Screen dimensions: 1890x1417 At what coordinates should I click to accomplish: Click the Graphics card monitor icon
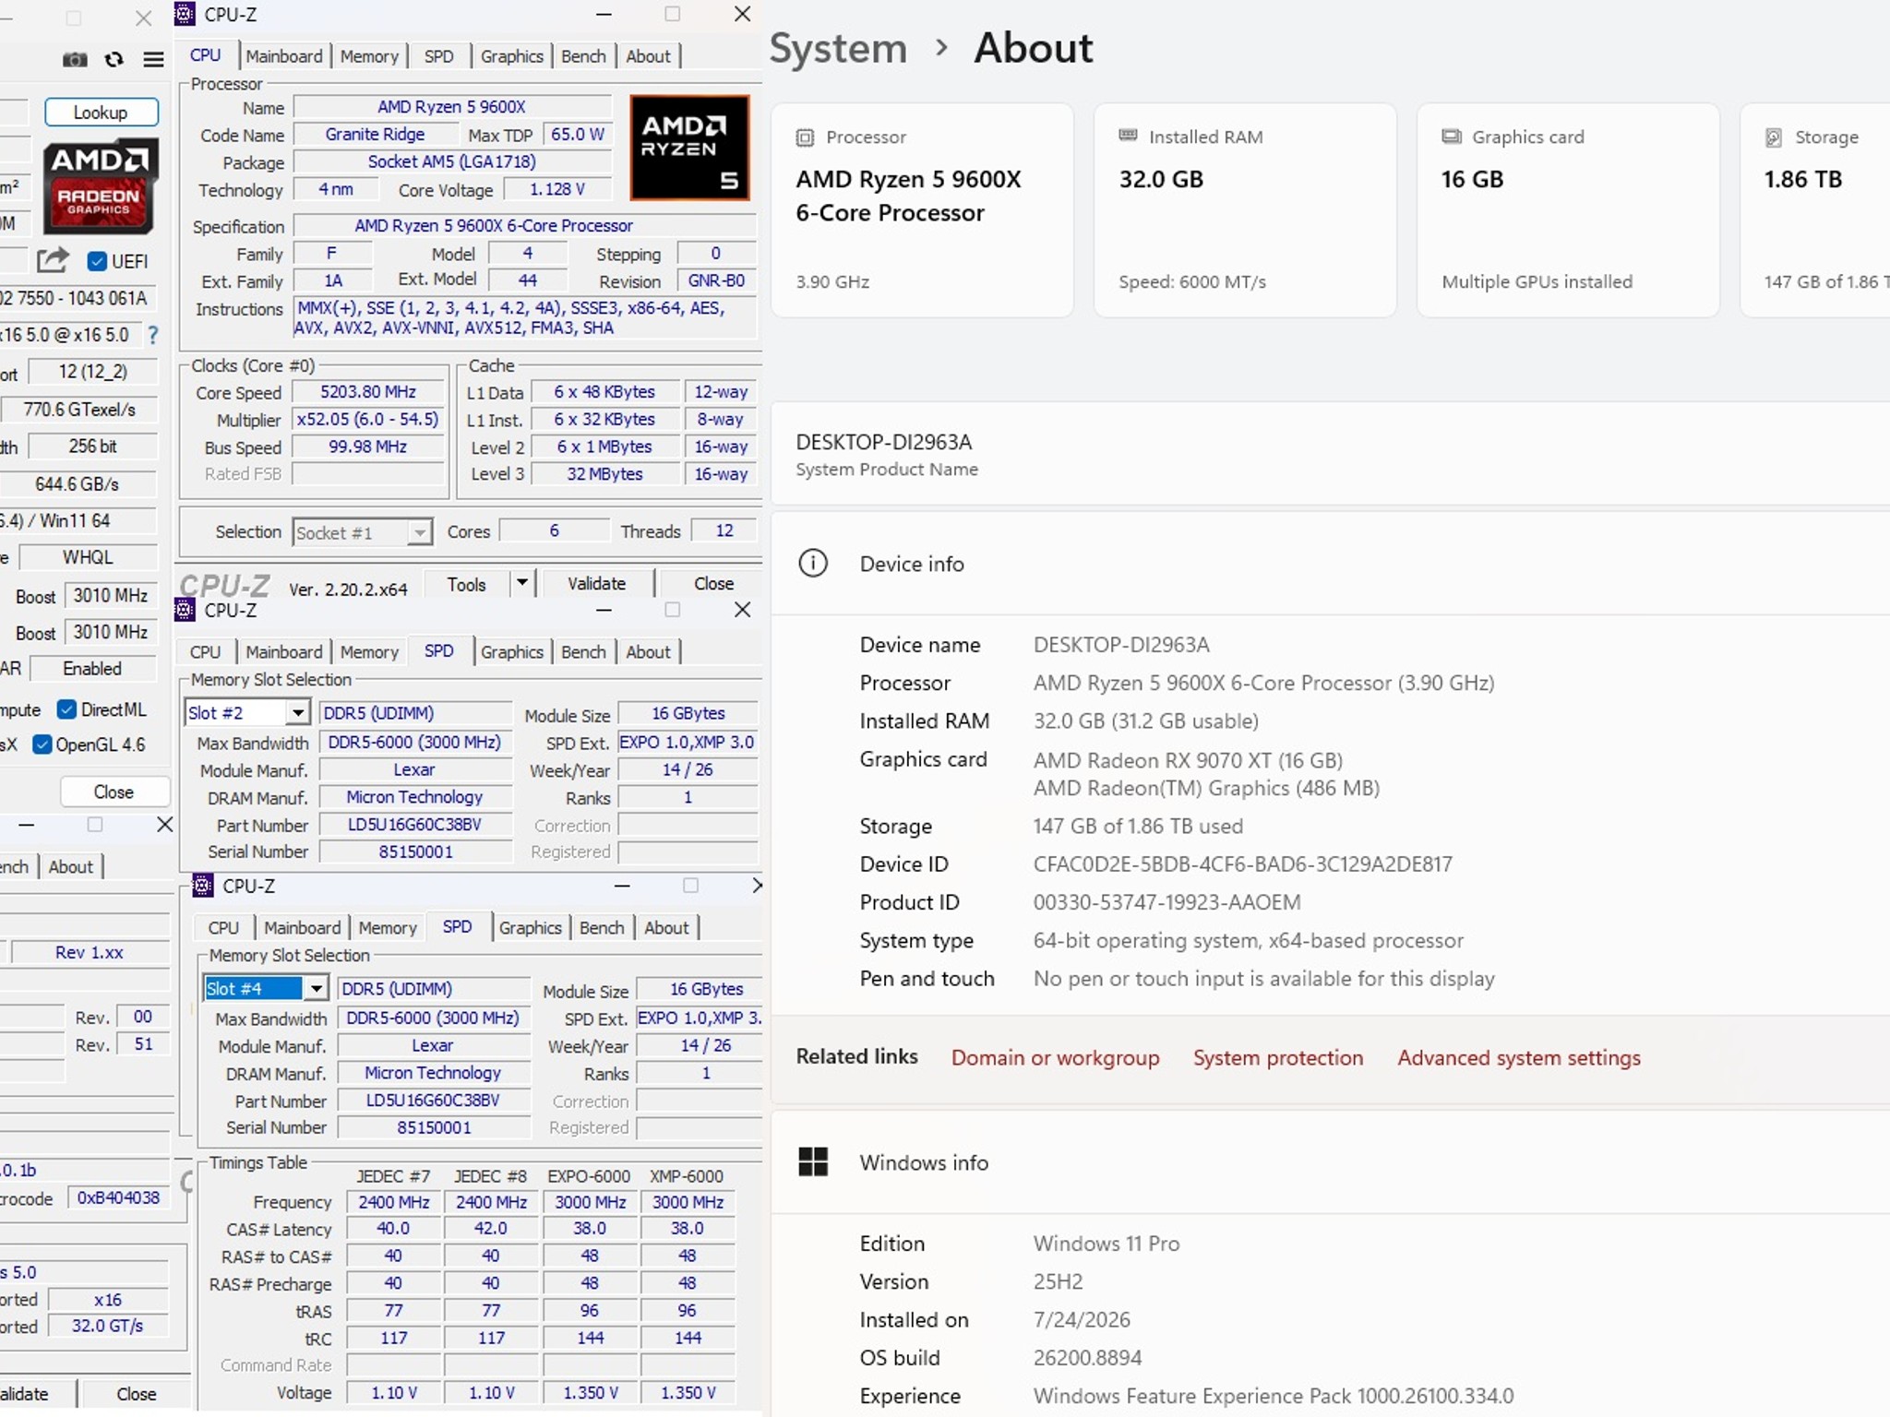point(1452,137)
